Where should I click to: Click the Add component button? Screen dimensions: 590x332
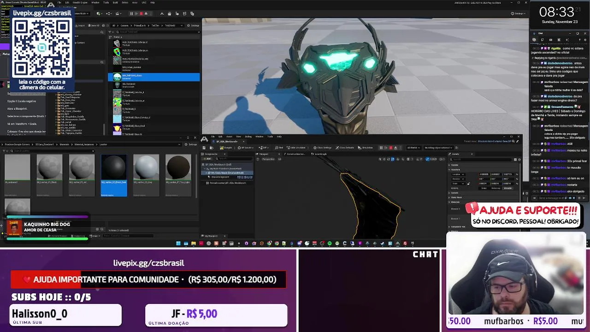pos(207,159)
